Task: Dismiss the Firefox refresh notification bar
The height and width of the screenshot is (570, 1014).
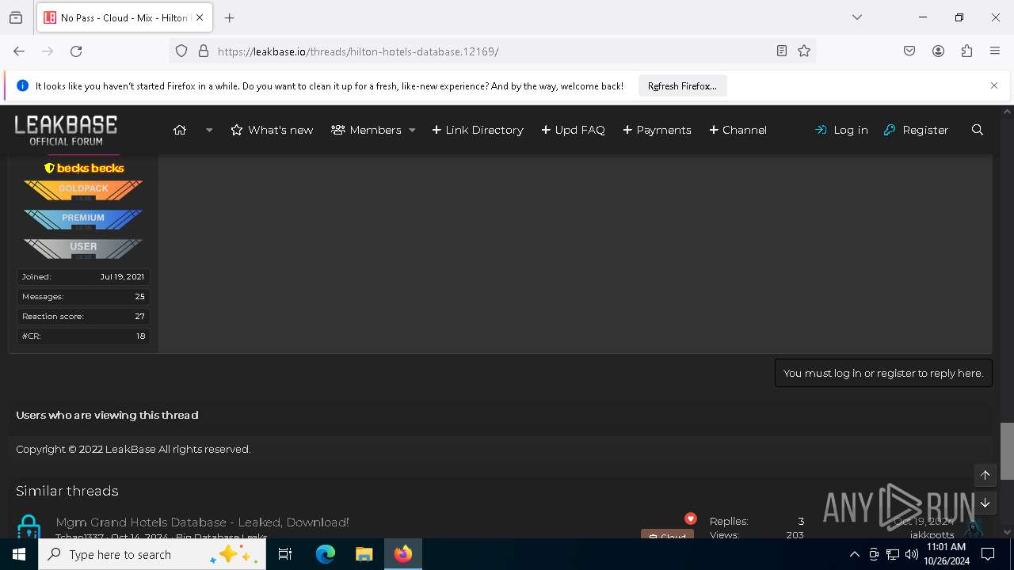Action: coord(994,85)
